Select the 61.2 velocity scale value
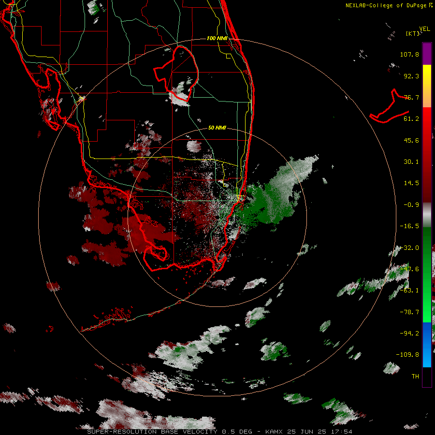The width and height of the screenshot is (435, 435). click(411, 119)
